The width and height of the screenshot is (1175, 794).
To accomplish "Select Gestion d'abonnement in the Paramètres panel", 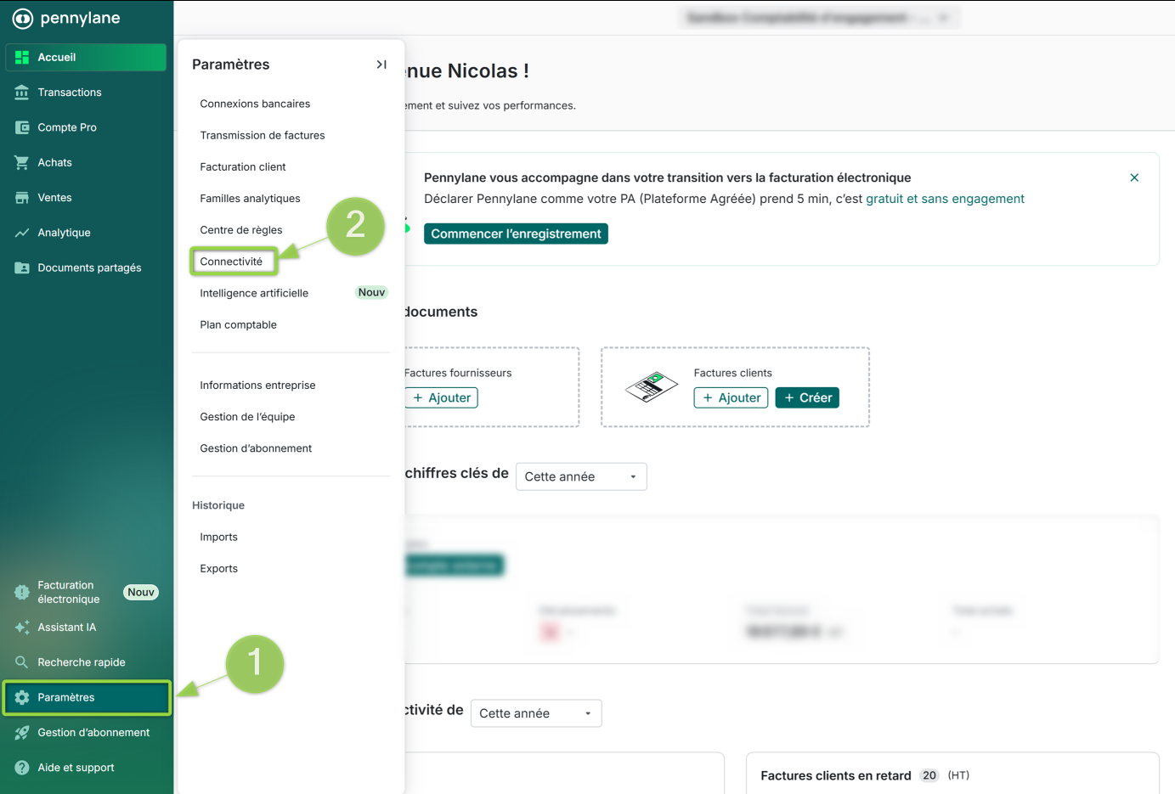I will pyautogui.click(x=256, y=448).
